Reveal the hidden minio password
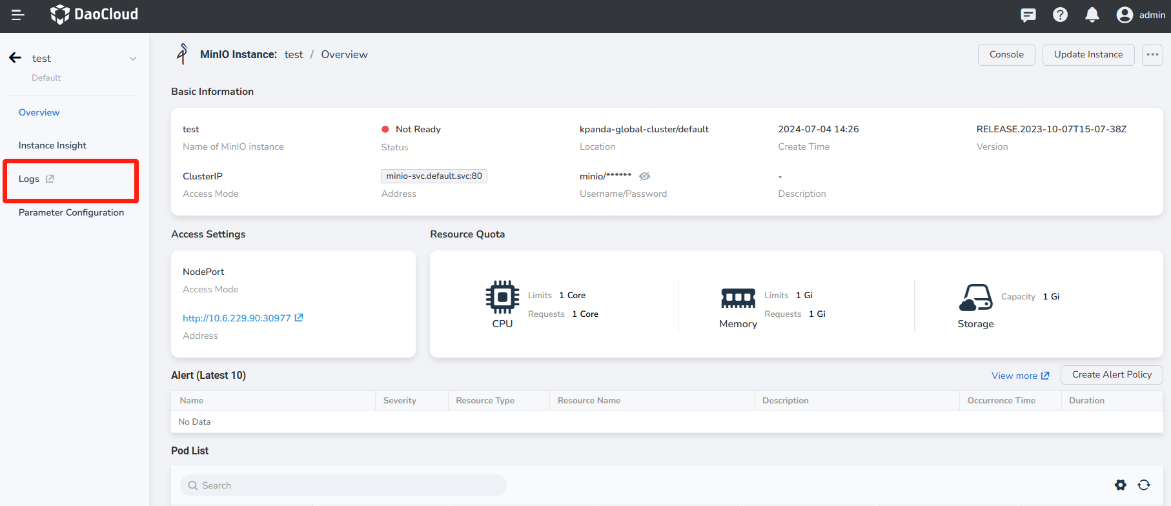This screenshot has height=506, width=1171. pos(644,176)
